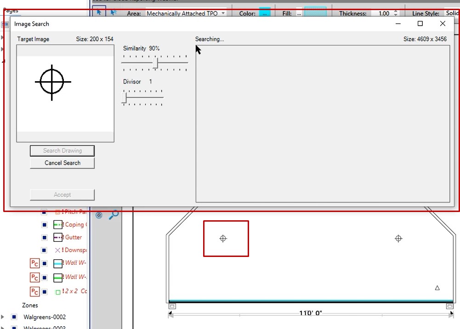Click the Cancel Search button
Viewport: 460px width, 329px height.
[x=62, y=163]
